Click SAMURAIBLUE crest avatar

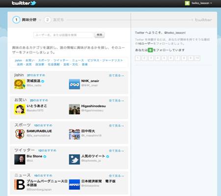coord(20,134)
